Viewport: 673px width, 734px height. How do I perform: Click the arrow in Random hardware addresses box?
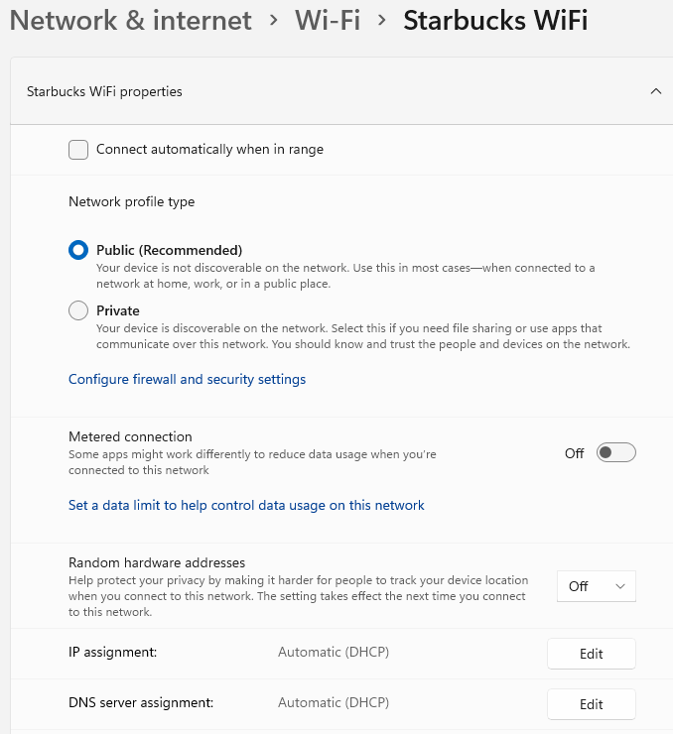(x=620, y=586)
